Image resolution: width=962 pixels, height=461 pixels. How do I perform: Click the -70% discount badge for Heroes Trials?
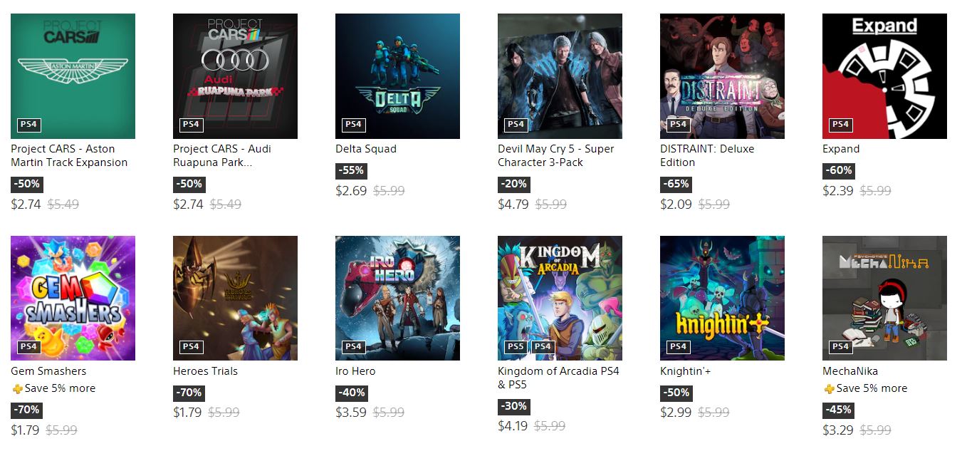pyautogui.click(x=189, y=393)
